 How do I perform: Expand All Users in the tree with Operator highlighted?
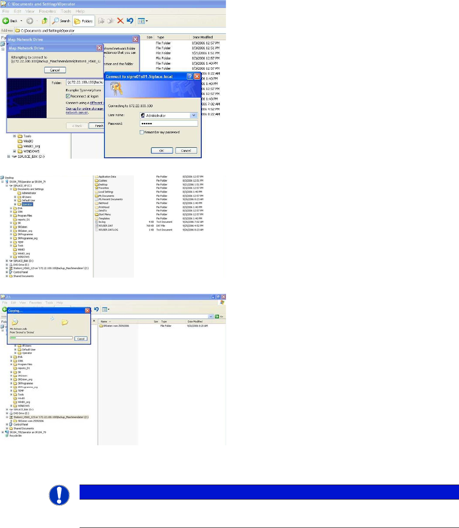pos(15,197)
